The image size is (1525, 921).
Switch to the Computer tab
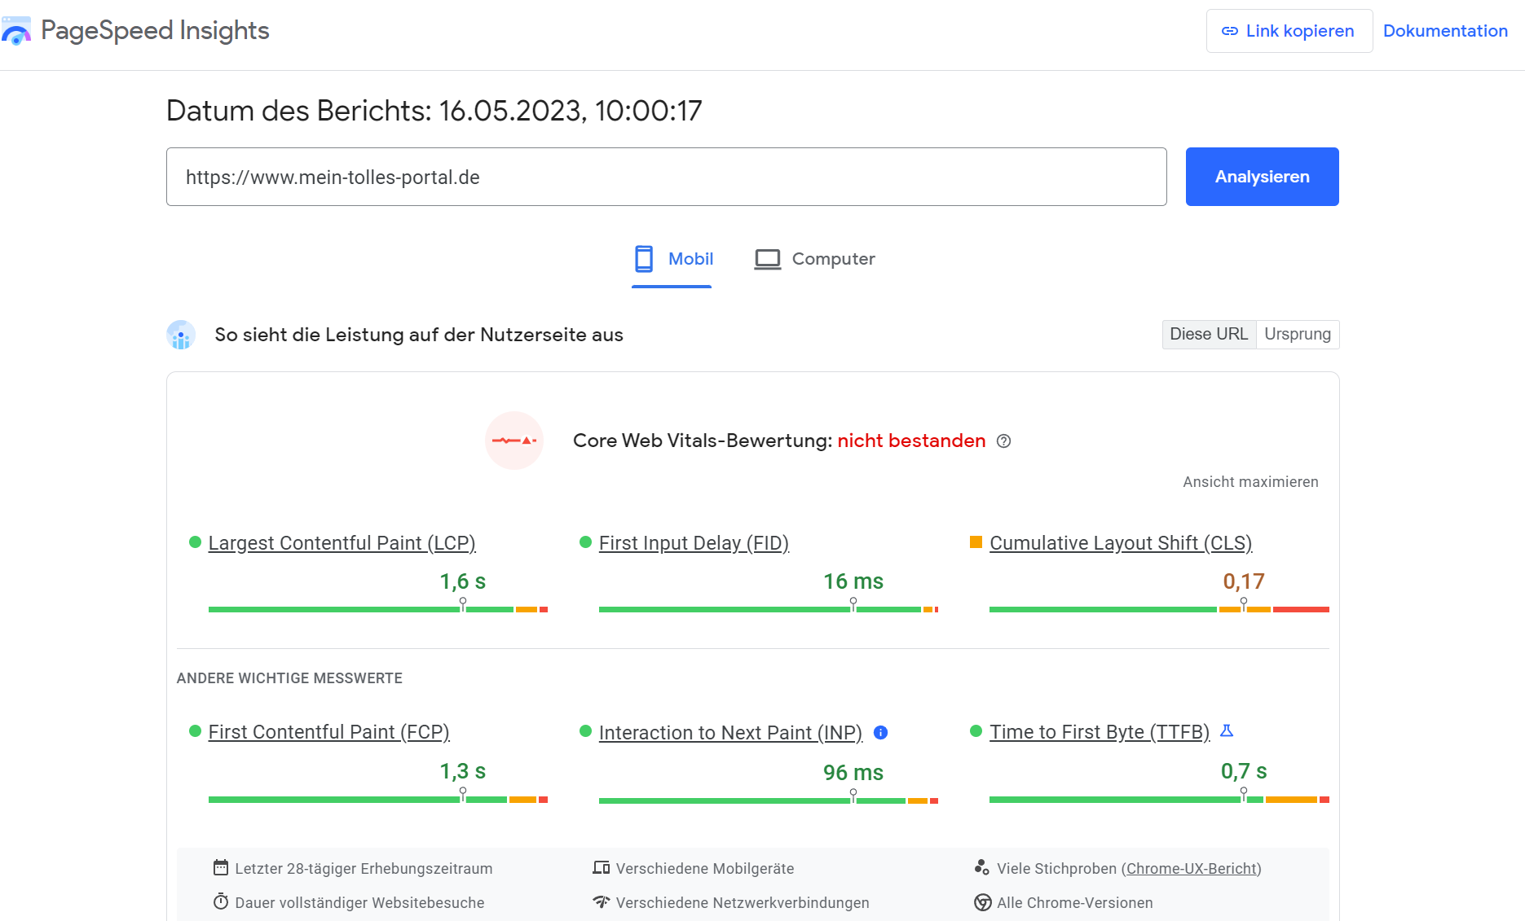point(814,259)
